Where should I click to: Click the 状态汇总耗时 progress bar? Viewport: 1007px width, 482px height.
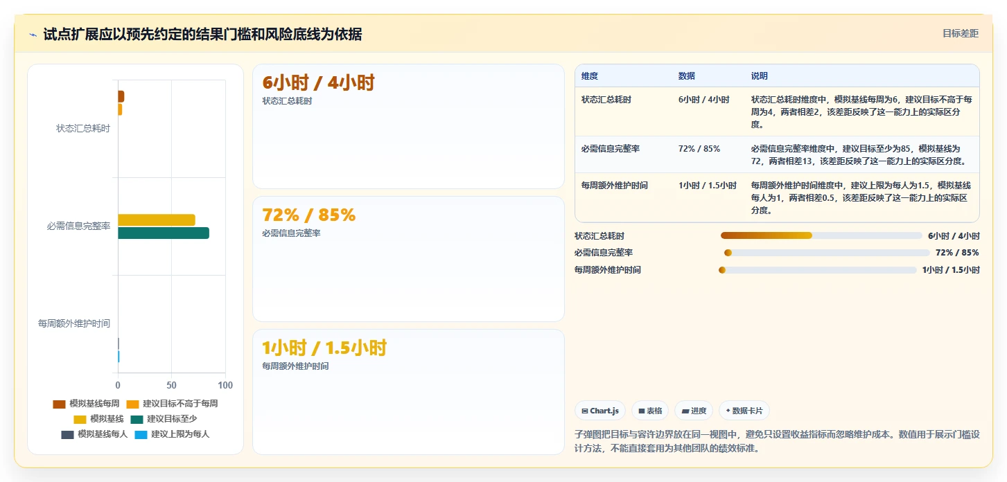821,235
